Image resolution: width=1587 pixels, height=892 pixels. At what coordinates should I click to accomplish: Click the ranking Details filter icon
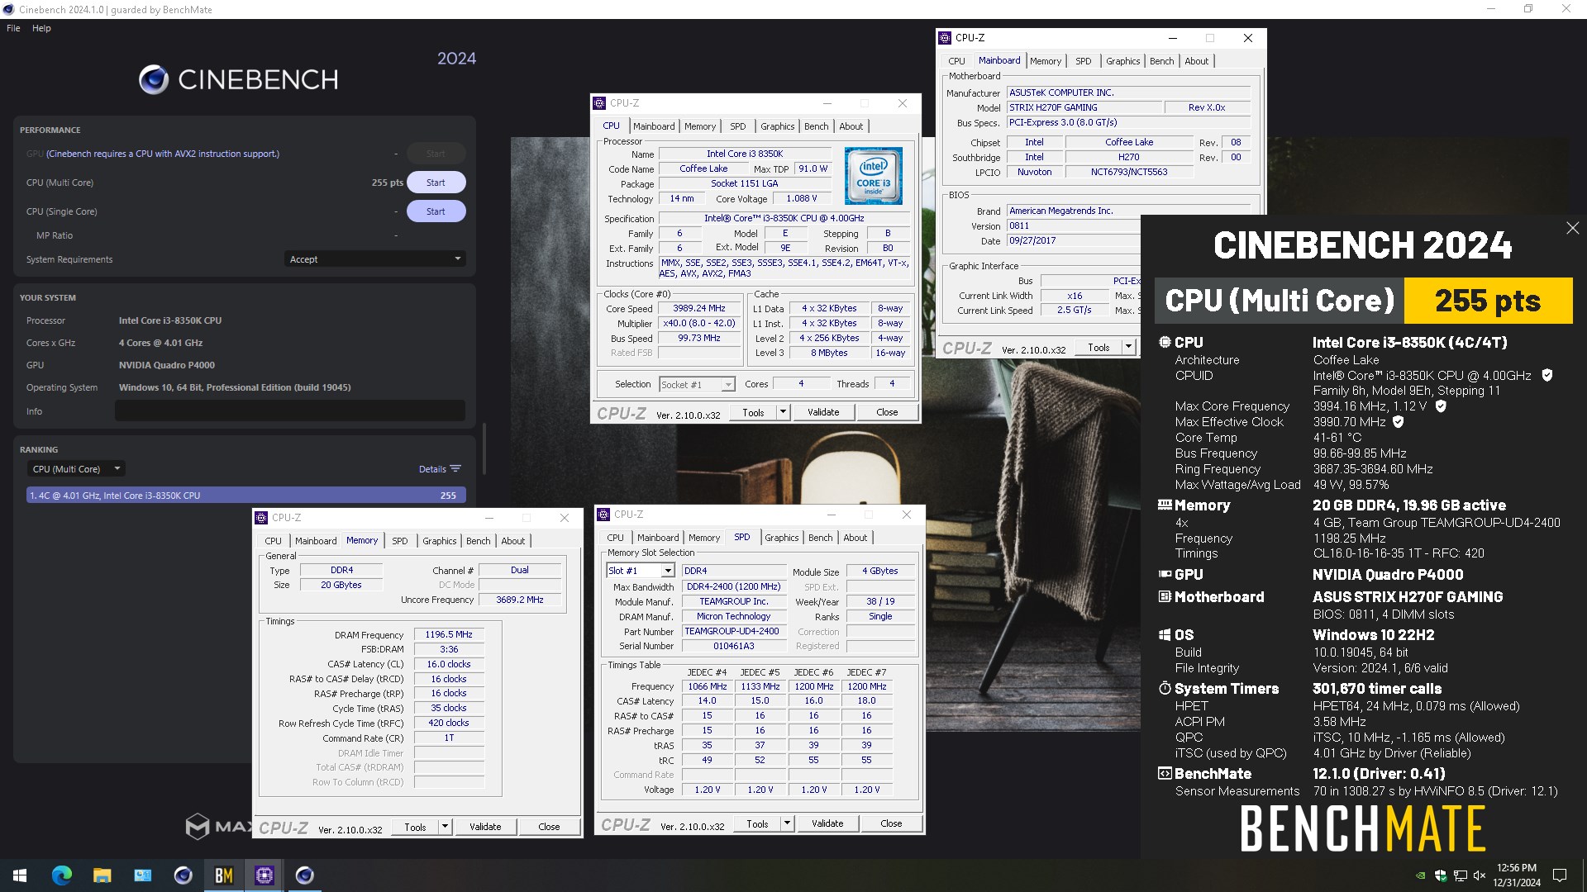tap(455, 469)
